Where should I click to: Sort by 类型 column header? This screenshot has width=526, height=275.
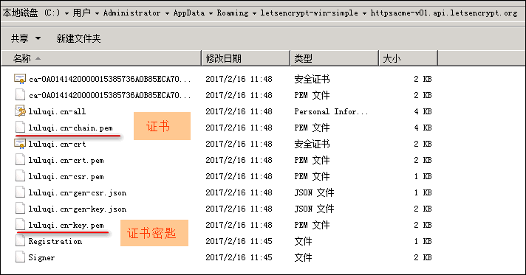tap(335, 58)
